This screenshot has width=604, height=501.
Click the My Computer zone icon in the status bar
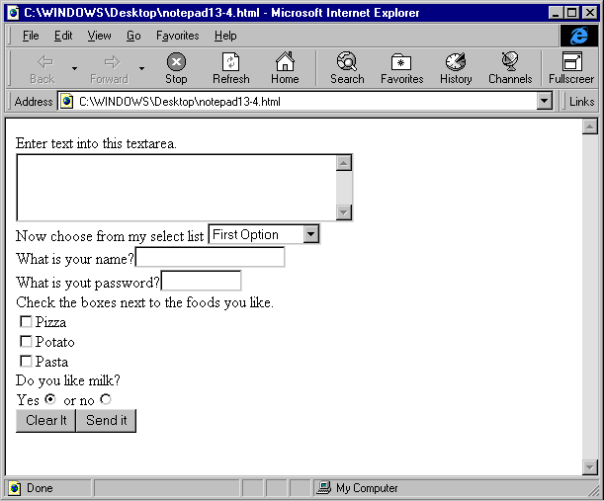[x=323, y=488]
